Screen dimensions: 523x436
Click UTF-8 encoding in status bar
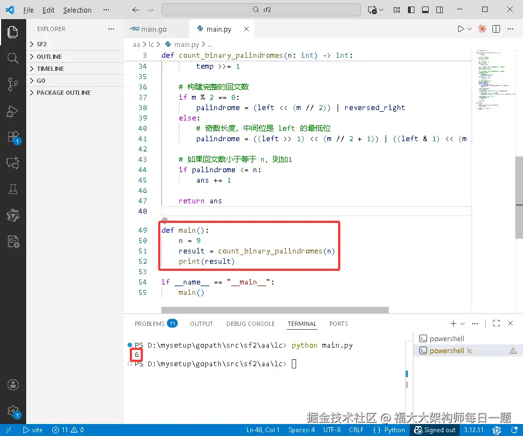point(332,430)
